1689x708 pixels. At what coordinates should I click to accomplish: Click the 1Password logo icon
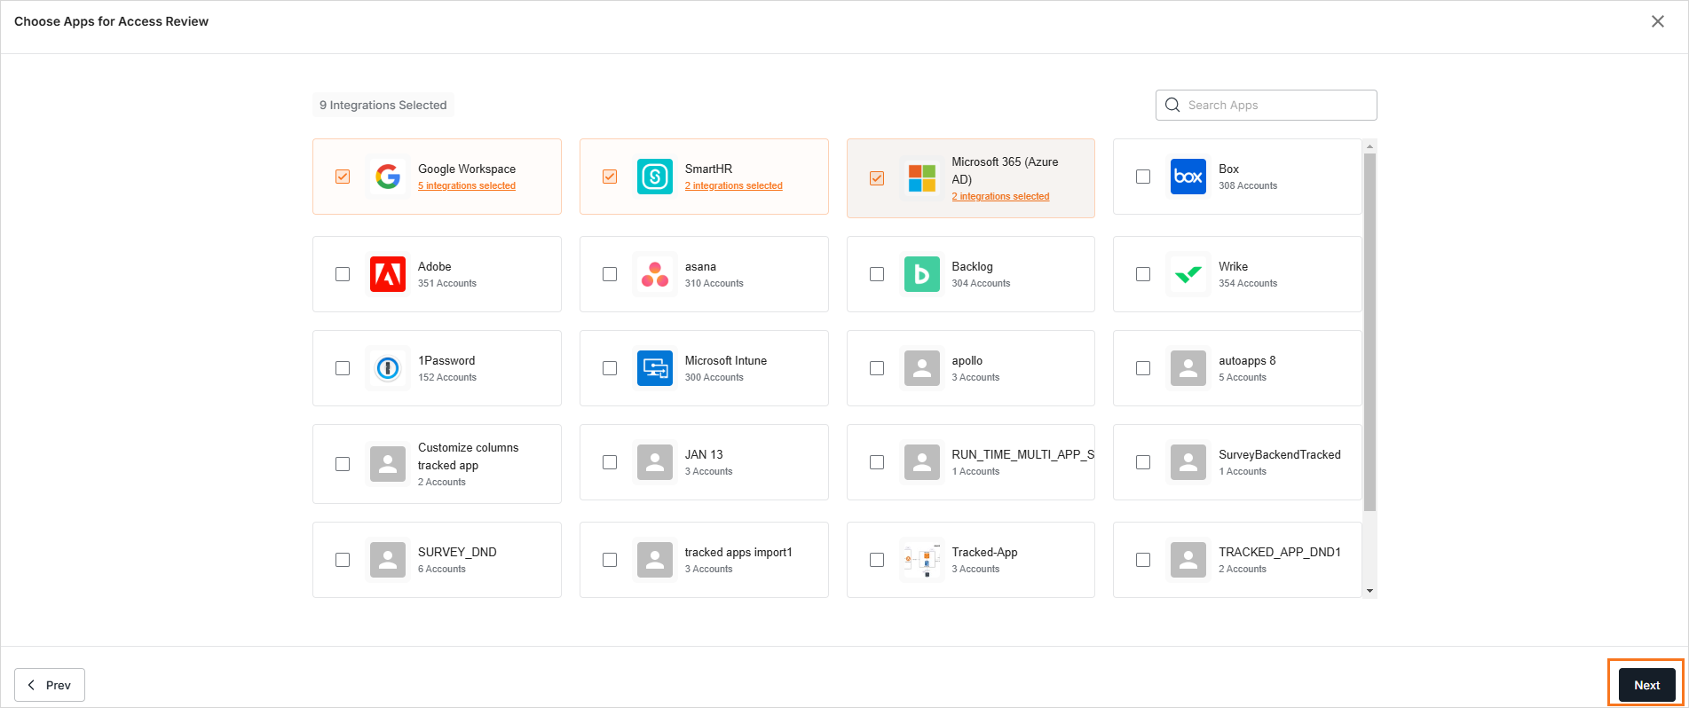[x=388, y=368]
